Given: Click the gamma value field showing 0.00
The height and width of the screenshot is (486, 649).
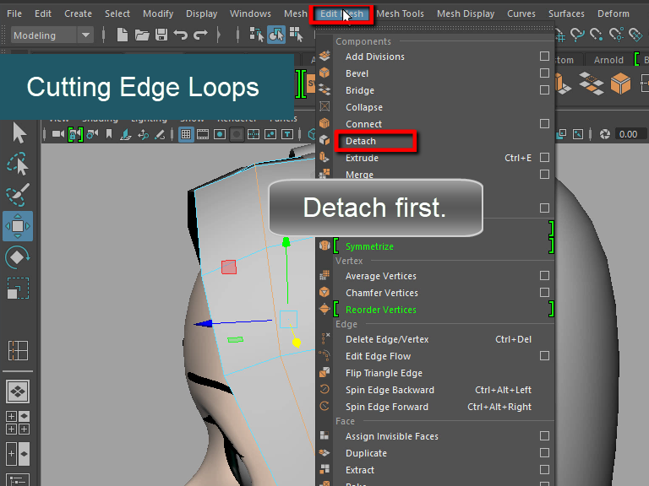Looking at the screenshot, I should pyautogui.click(x=627, y=134).
